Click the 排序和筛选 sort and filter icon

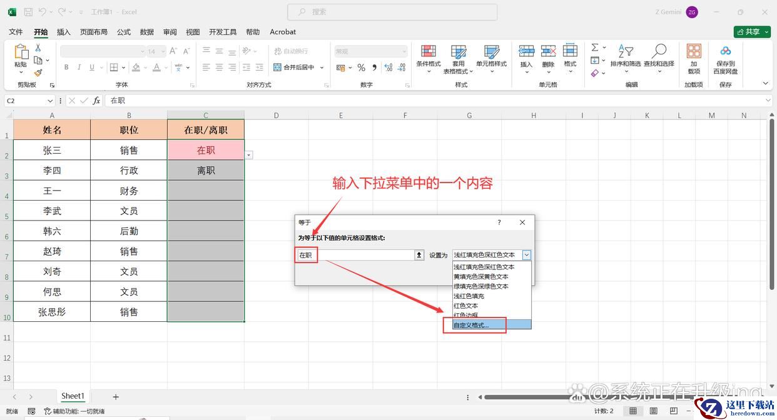point(625,51)
